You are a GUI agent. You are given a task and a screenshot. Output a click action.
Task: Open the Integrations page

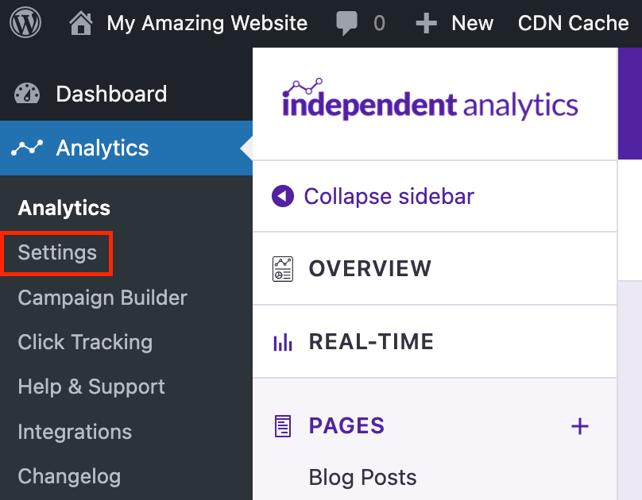pyautogui.click(x=74, y=432)
